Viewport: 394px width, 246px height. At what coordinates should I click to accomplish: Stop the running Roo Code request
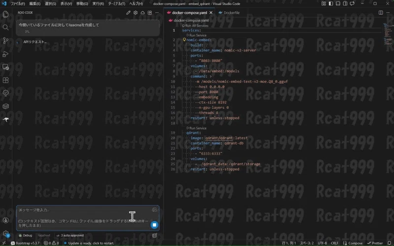(x=155, y=225)
